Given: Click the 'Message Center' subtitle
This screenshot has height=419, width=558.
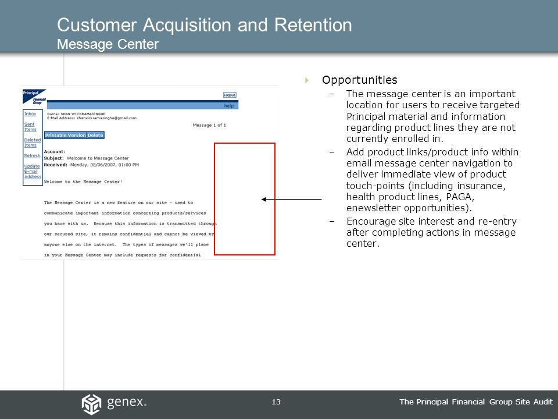Looking at the screenshot, I should point(108,44).
